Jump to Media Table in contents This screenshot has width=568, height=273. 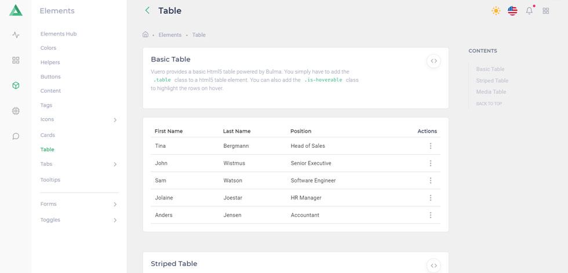[x=491, y=92]
